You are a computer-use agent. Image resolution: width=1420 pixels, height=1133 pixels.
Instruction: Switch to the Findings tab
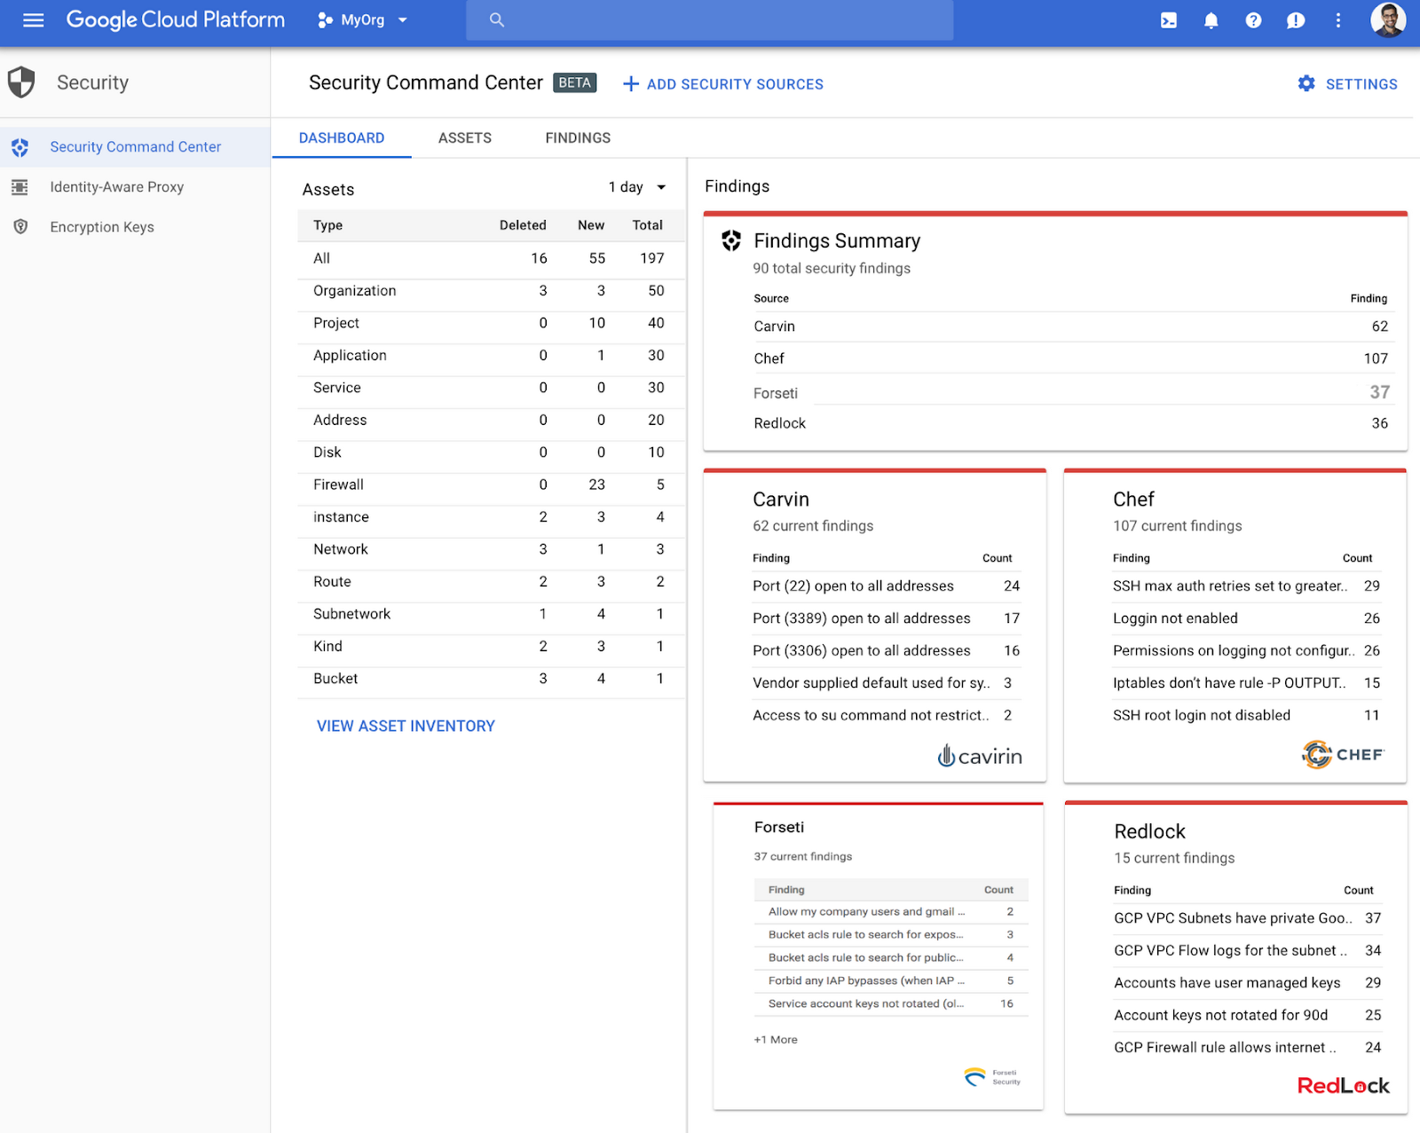[578, 138]
